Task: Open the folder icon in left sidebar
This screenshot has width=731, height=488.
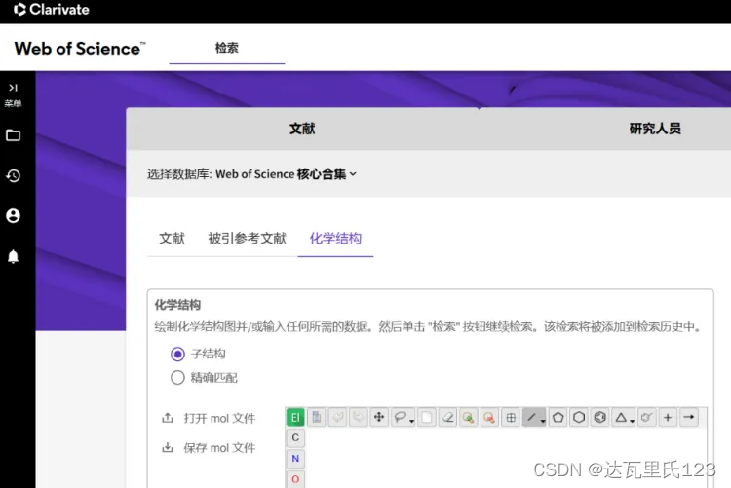Action: click(x=13, y=135)
